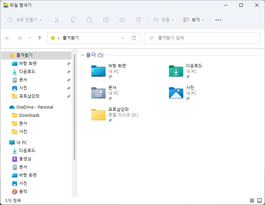This screenshot has height=205, width=265.
Task: Click the Cut scissors icon in toolbar
Action: [57, 20]
